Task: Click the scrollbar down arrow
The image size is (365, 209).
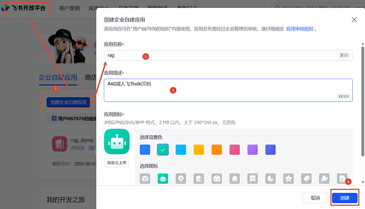Action: 363,183
